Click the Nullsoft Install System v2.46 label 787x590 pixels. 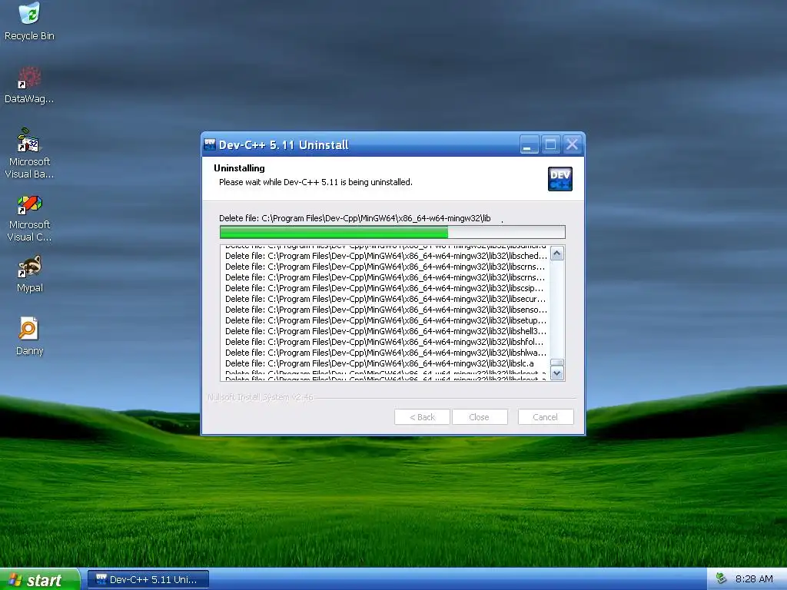point(261,397)
